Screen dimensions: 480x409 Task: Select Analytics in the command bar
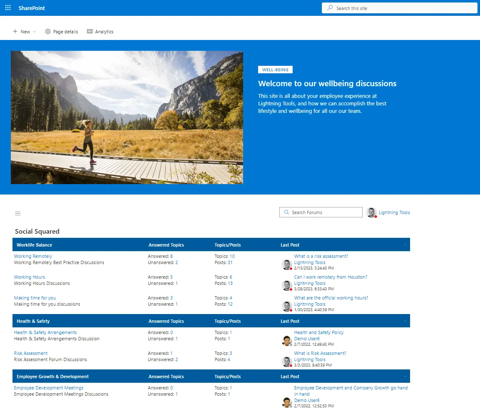[100, 31]
